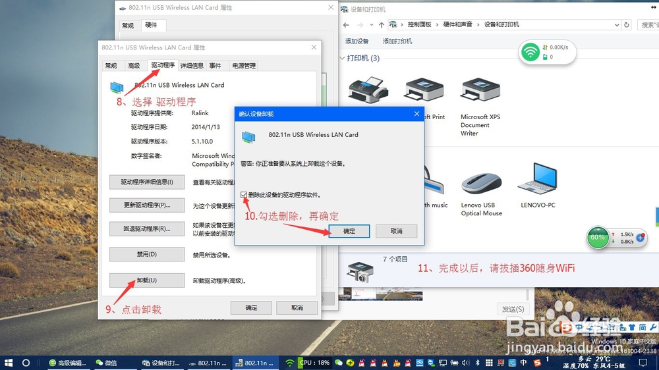Select the LENOVO-PC laptop icon
Viewport: 659px width, 370px height.
pyautogui.click(x=538, y=178)
